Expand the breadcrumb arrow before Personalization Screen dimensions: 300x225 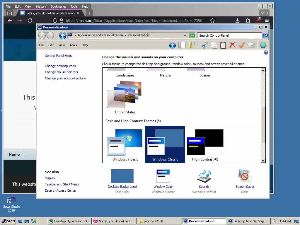tap(125, 35)
